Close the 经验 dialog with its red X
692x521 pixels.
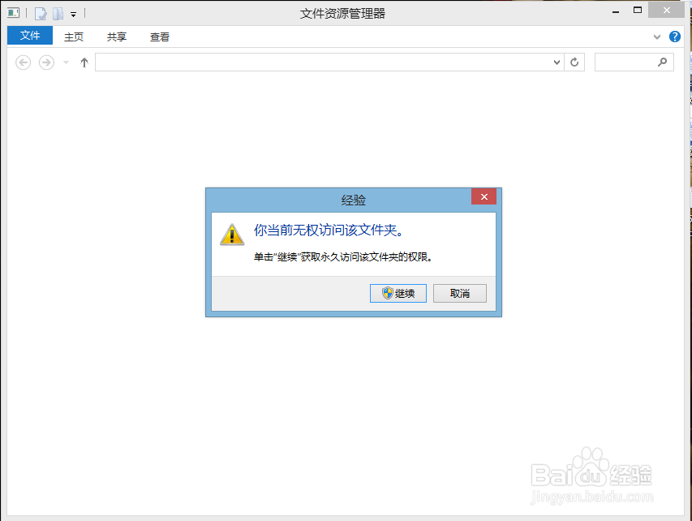pyautogui.click(x=484, y=196)
